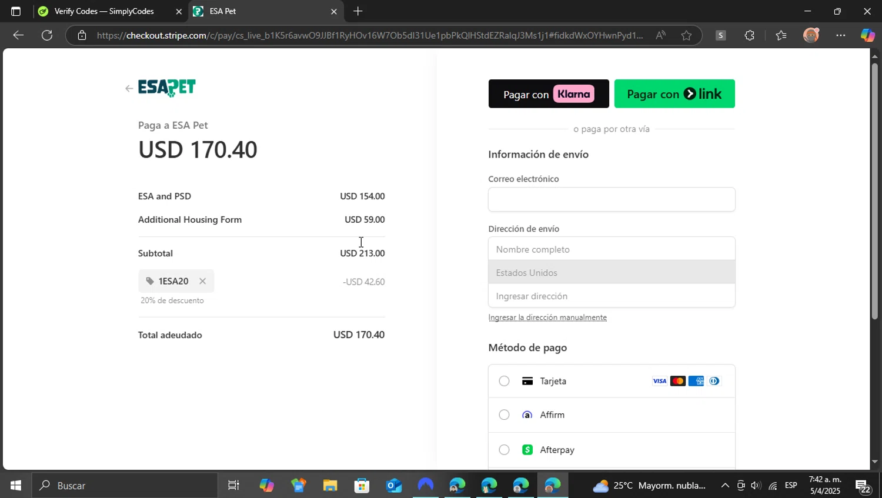Screen dimensions: 882x498
Task: Click the ESP language indicator
Action: (791, 485)
